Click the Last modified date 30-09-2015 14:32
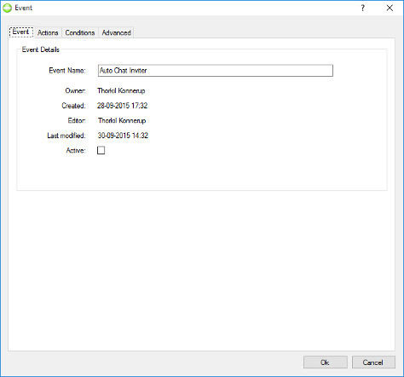The height and width of the screenshot is (377, 404). coord(123,136)
